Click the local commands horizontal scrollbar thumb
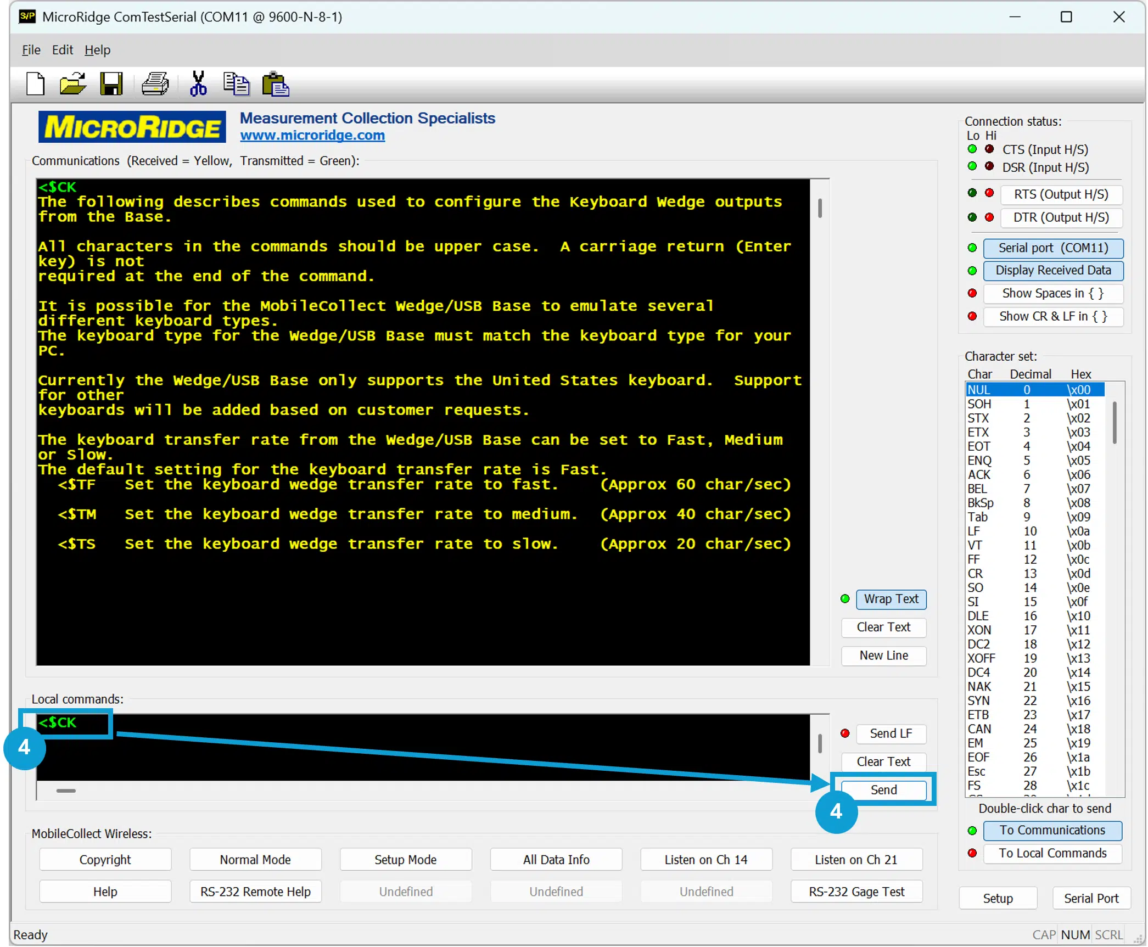 [66, 791]
